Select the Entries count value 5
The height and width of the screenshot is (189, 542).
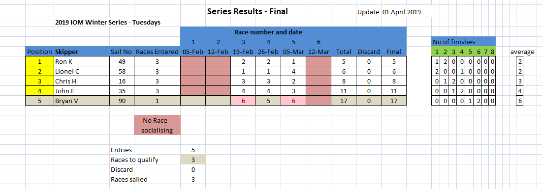tap(193, 150)
